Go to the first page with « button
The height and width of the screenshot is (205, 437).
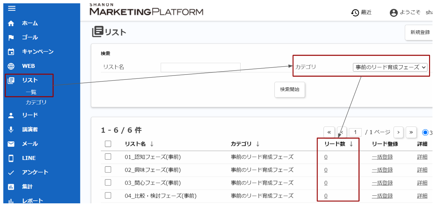pos(329,132)
